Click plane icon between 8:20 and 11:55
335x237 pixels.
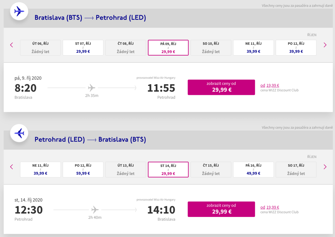[x=92, y=88]
